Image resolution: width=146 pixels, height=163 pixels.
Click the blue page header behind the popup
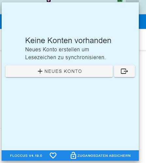(142, 22)
